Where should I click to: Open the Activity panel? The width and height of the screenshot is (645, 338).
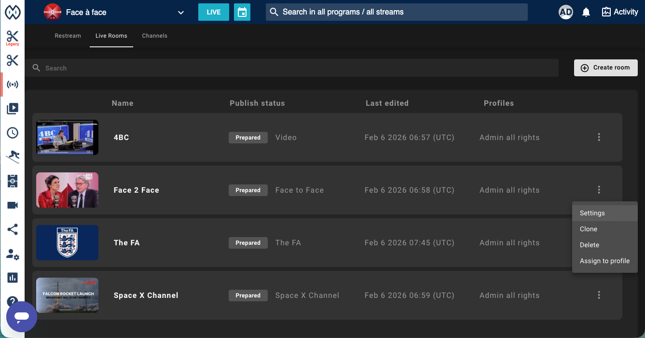click(620, 12)
